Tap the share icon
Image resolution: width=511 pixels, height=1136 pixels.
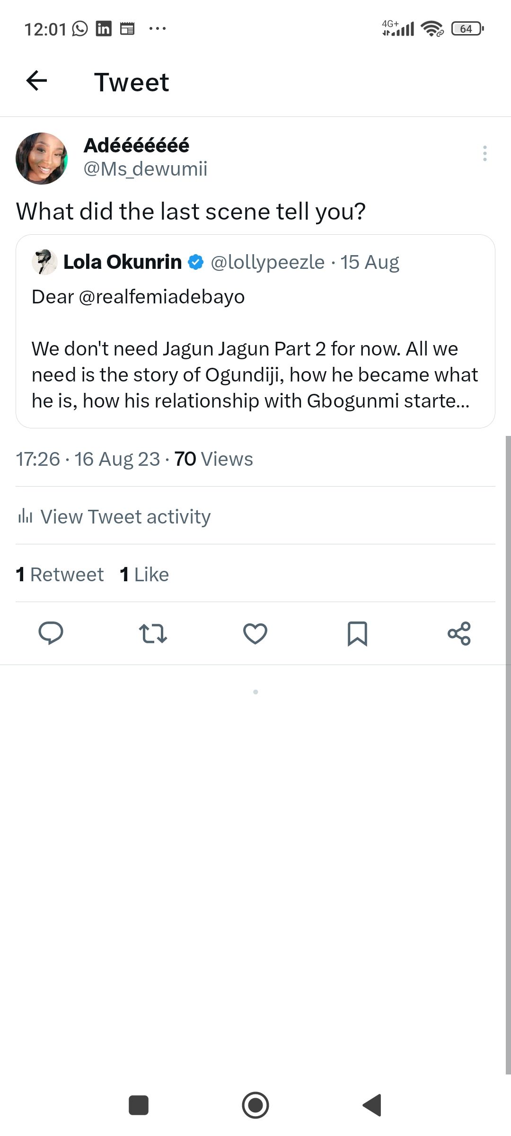coord(459,633)
